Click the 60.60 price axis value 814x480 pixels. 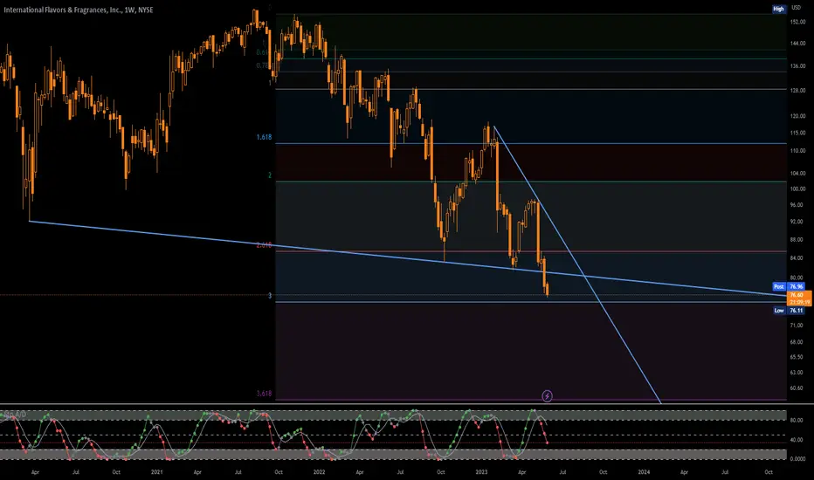click(797, 388)
